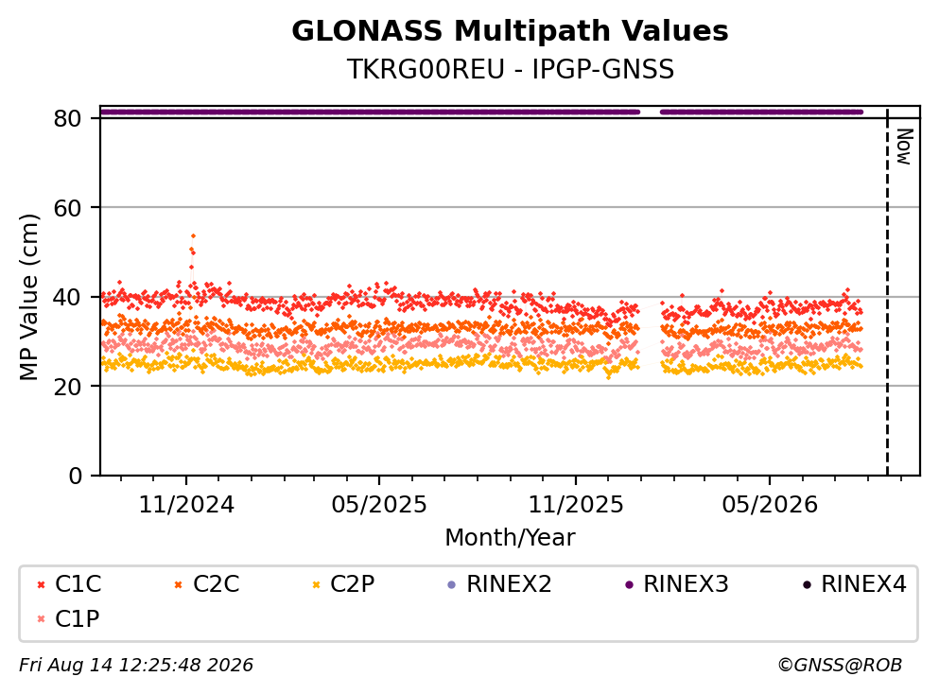Click the 05/2025 x-axis tick label
Viewport: 939px width, 694px height.
click(x=379, y=505)
